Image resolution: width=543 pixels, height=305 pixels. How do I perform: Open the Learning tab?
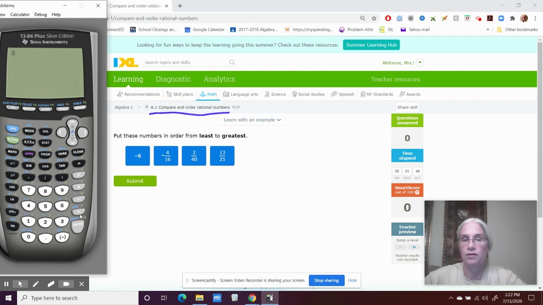click(x=128, y=79)
